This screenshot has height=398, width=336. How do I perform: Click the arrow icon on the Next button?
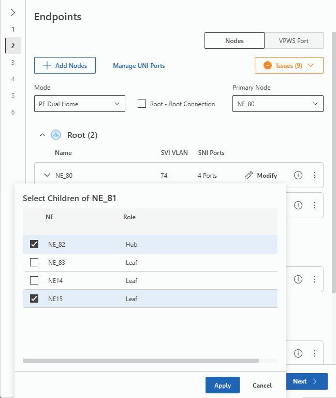point(315,381)
